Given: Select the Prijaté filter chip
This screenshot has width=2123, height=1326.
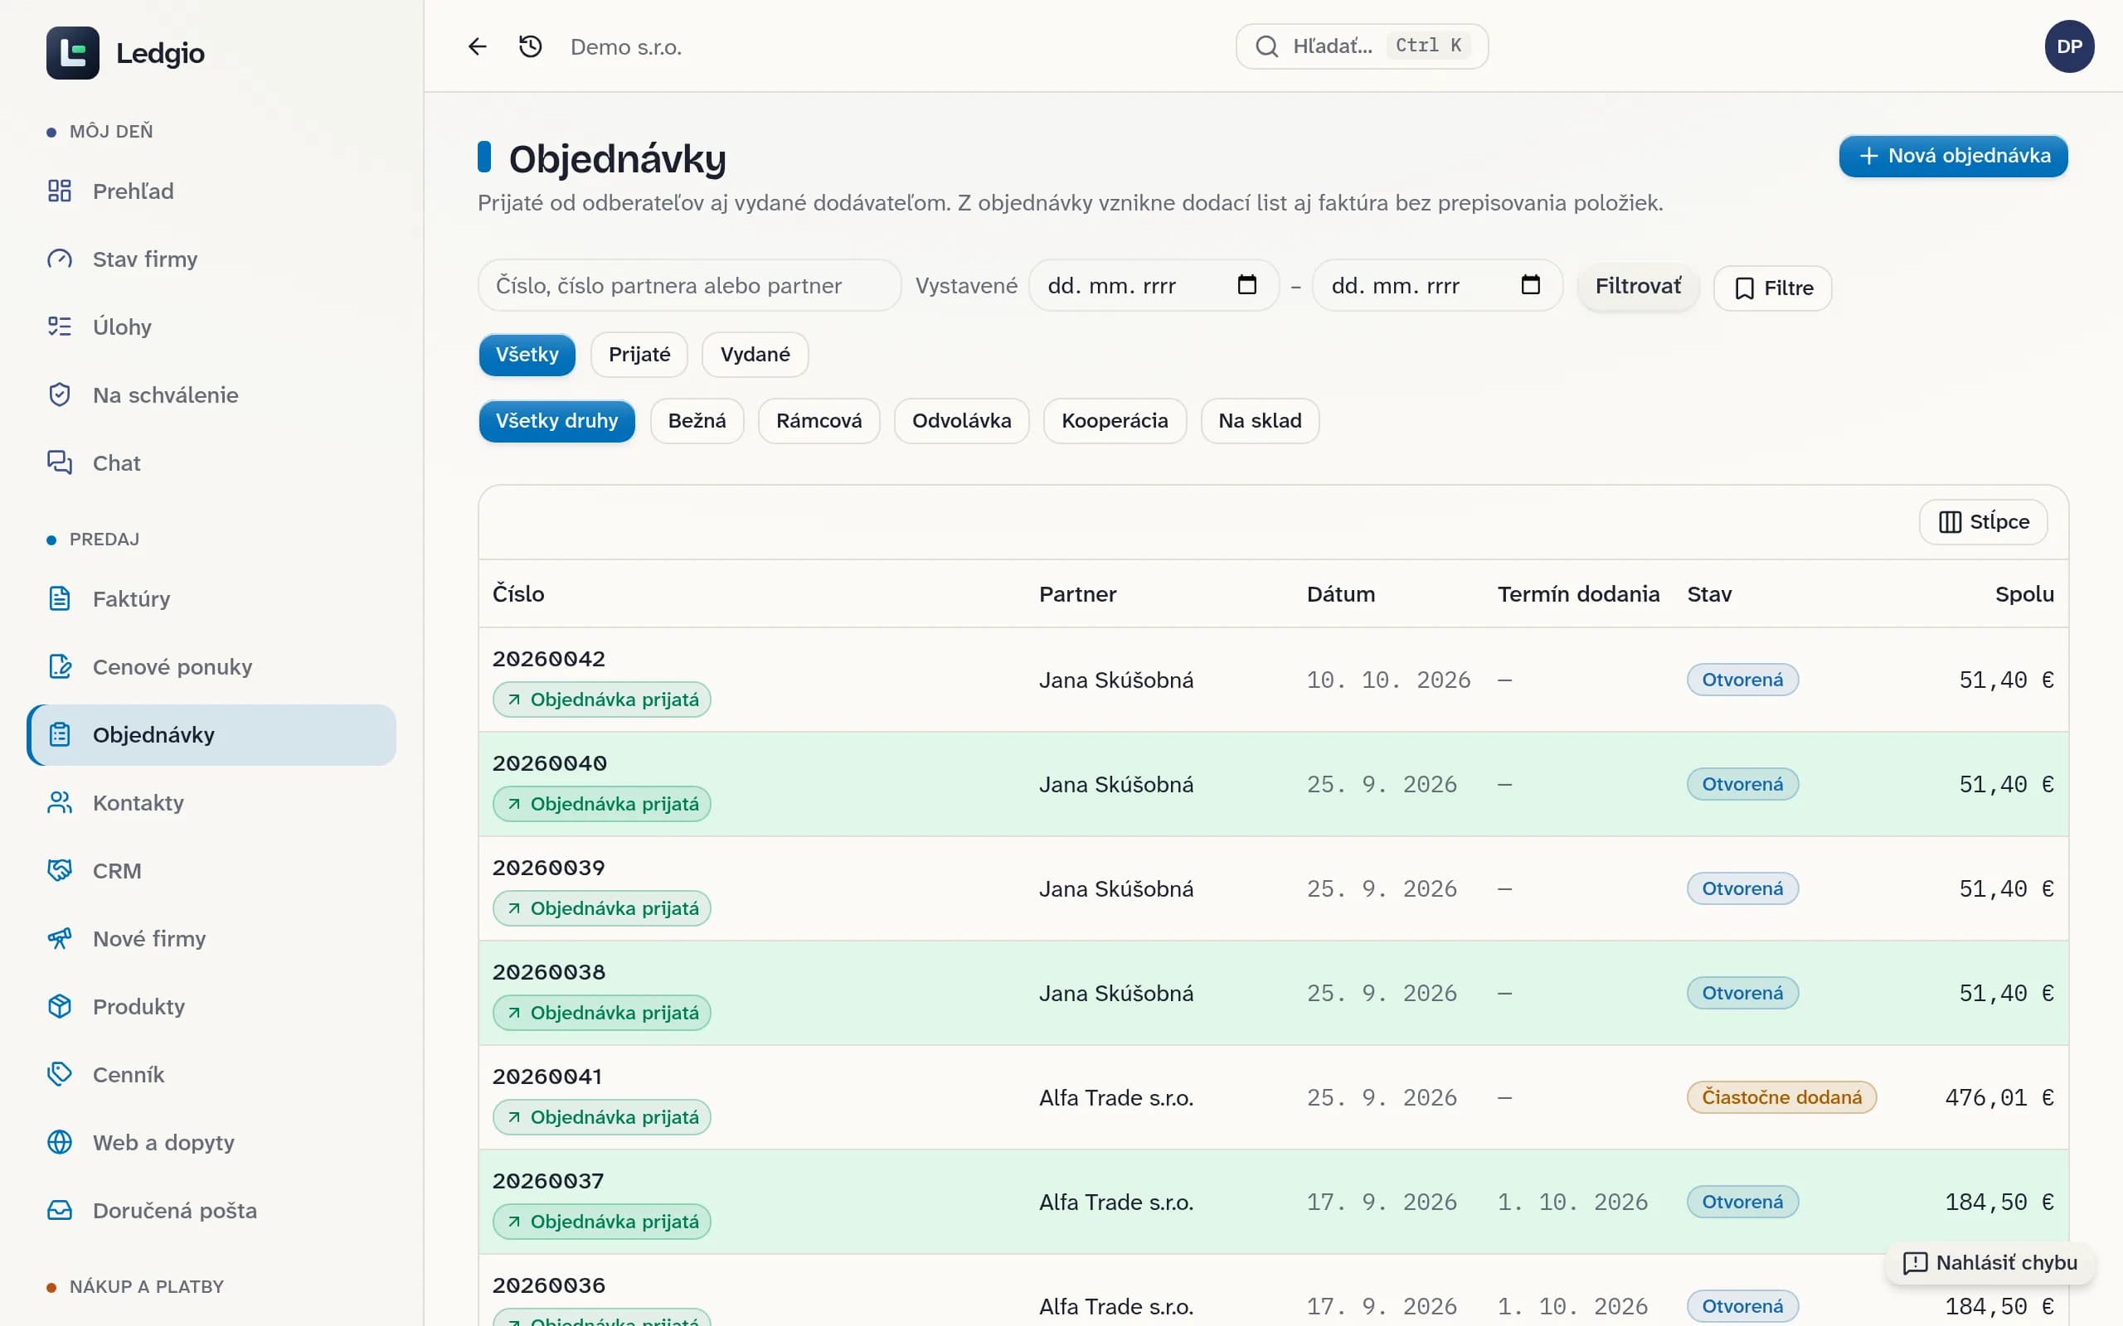Looking at the screenshot, I should (639, 355).
